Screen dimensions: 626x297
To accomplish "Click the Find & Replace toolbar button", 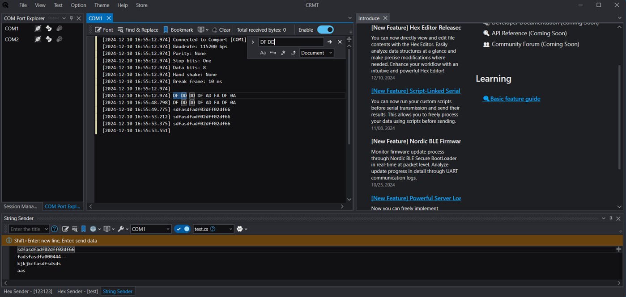I will coord(138,30).
